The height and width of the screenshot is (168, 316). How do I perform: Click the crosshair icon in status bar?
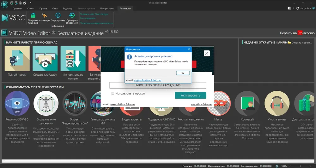point(277,166)
